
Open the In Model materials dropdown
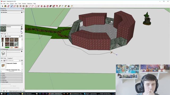coord(13,36)
